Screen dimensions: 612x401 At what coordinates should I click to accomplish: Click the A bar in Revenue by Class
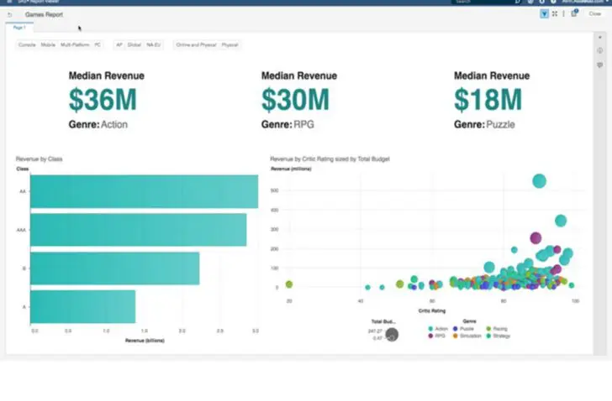(82, 307)
